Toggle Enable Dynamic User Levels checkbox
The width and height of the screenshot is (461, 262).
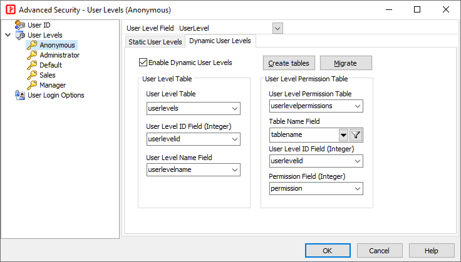coord(143,63)
